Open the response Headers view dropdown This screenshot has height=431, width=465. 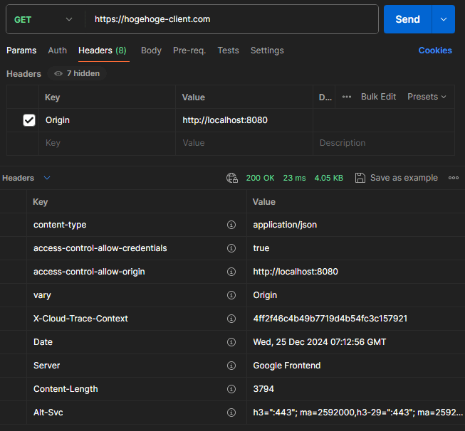pyautogui.click(x=47, y=178)
